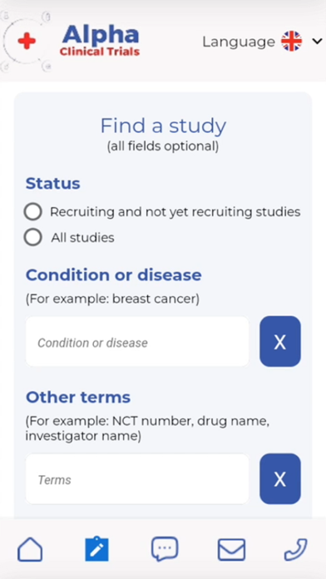This screenshot has width=326, height=579.
Task: Clear the Condition or disease field with X
Action: tap(280, 341)
